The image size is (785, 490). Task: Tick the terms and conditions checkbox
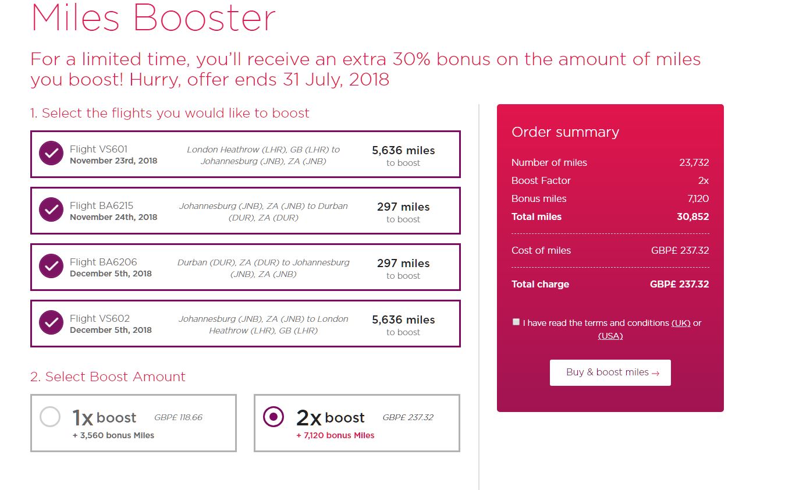pyautogui.click(x=516, y=322)
